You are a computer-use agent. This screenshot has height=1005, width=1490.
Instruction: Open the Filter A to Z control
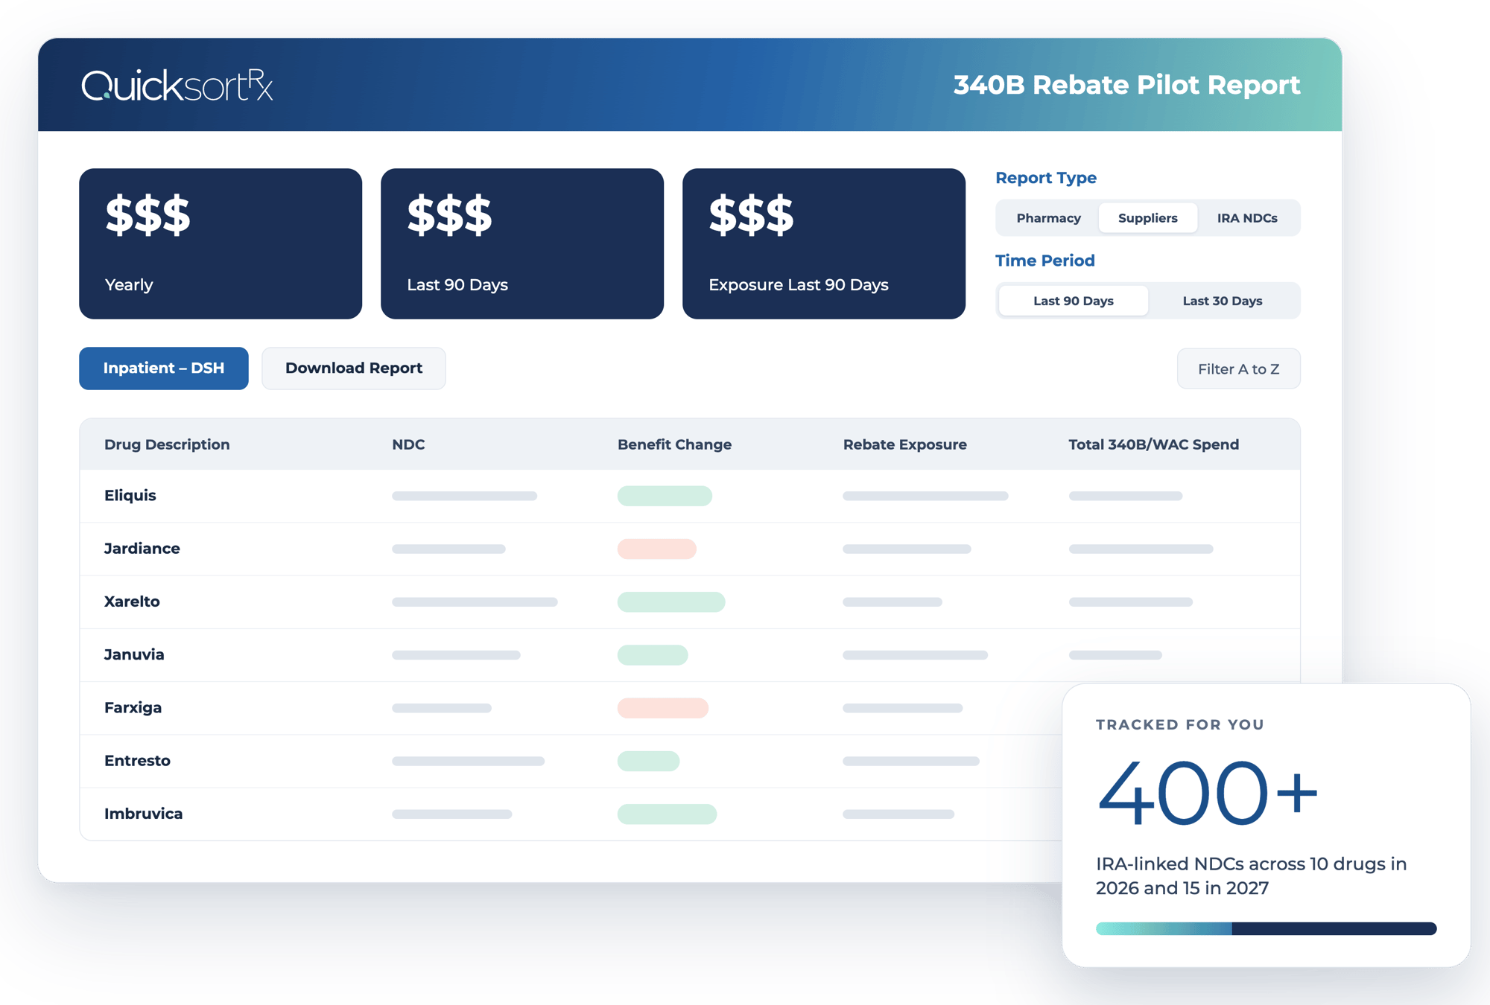click(1238, 369)
